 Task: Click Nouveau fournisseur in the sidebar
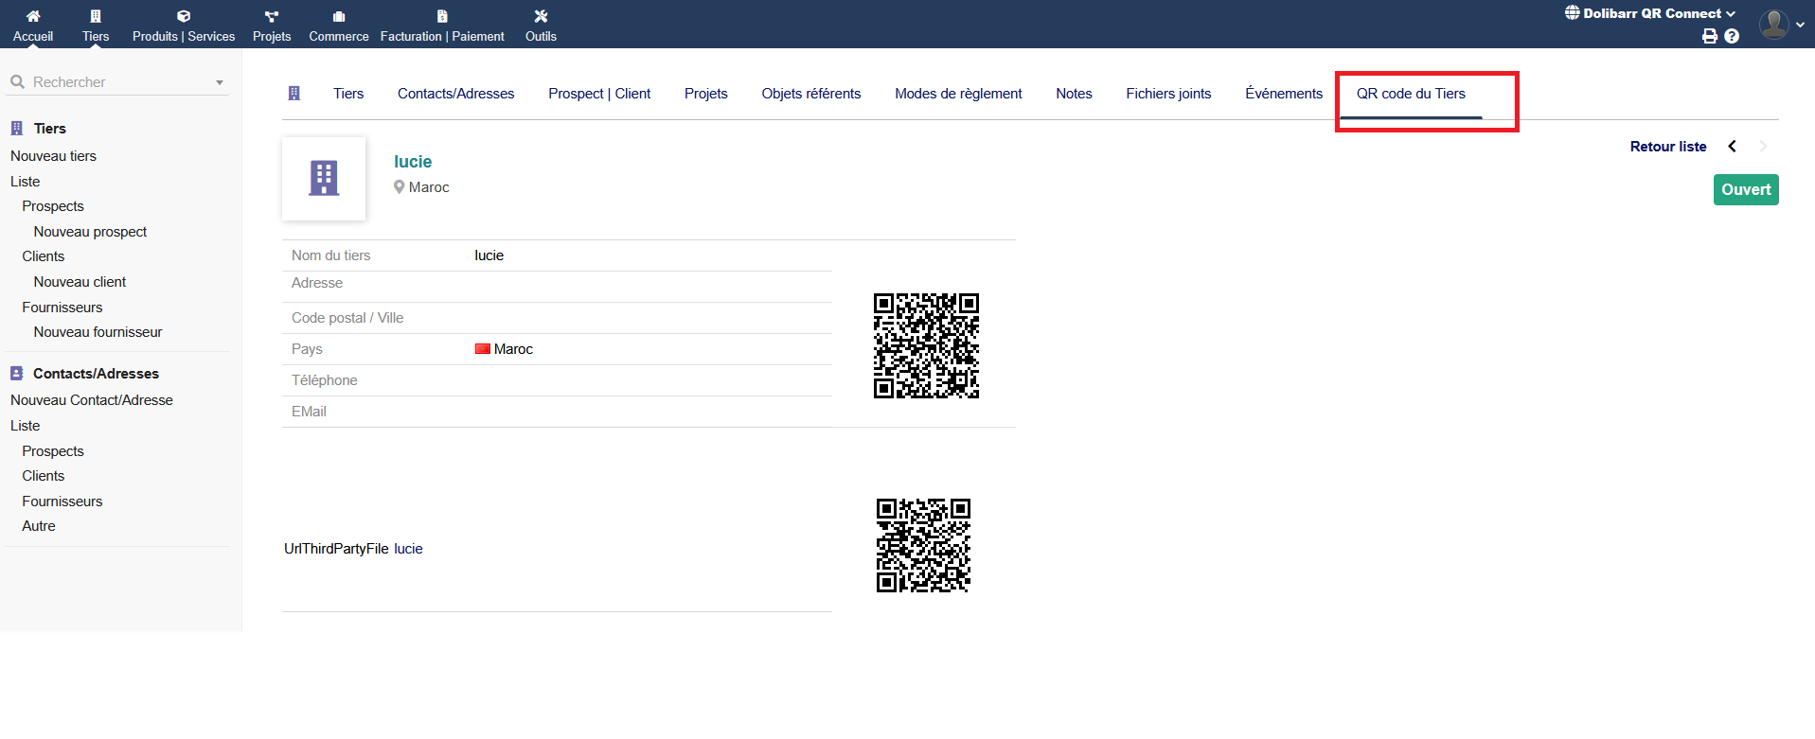point(98,332)
